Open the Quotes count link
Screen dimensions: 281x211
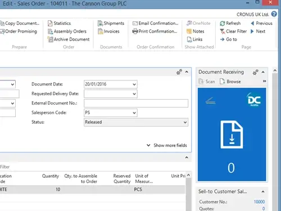pyautogui.click(x=264, y=209)
